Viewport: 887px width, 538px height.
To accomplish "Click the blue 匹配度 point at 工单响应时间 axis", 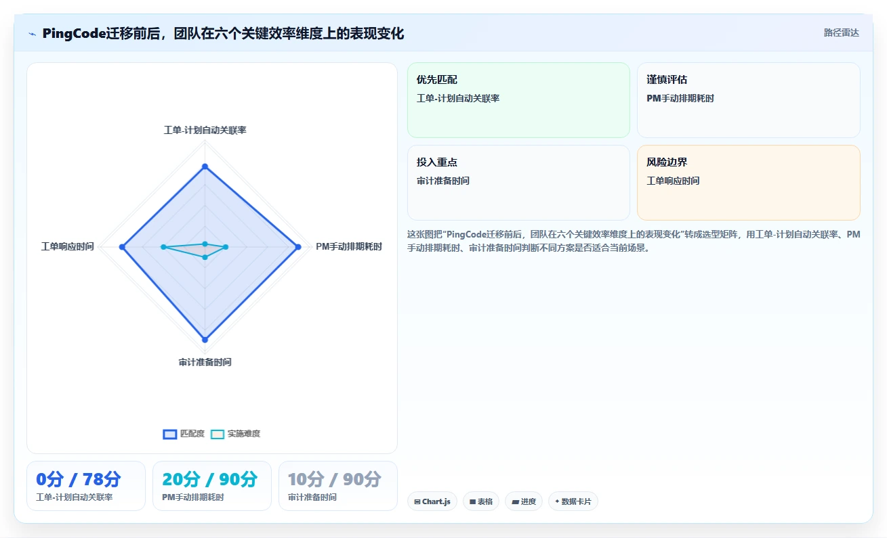I will point(123,248).
